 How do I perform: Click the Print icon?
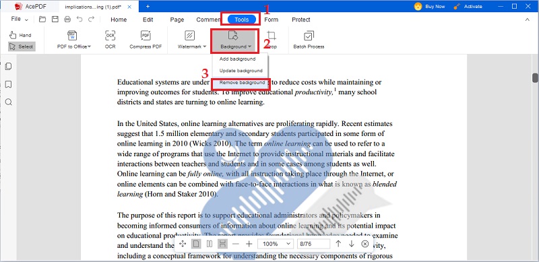67,20
